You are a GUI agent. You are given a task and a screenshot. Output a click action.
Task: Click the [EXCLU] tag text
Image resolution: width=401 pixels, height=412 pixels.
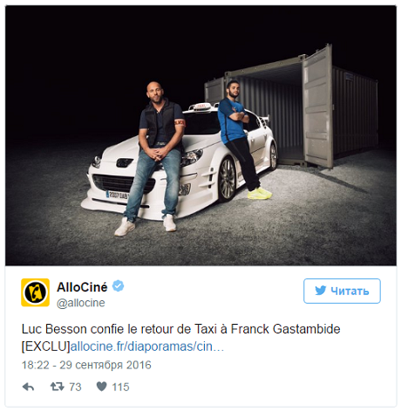46,347
